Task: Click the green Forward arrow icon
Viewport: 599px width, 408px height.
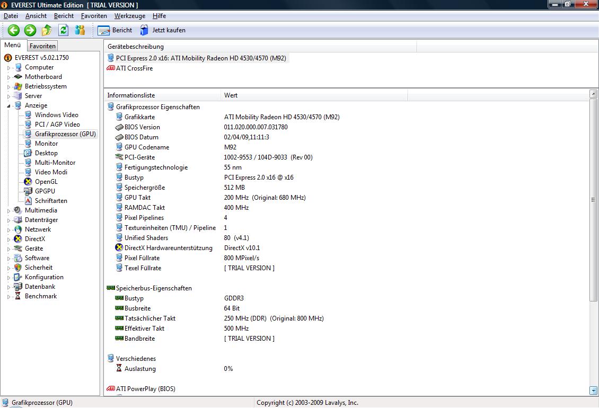Action: coord(30,30)
